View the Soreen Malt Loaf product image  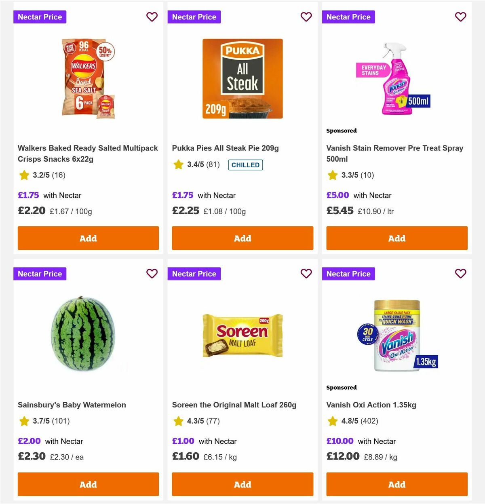coord(242,335)
